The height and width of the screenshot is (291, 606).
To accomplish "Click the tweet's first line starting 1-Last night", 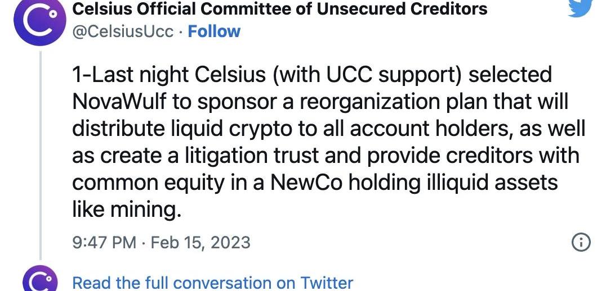I will pyautogui.click(x=312, y=74).
